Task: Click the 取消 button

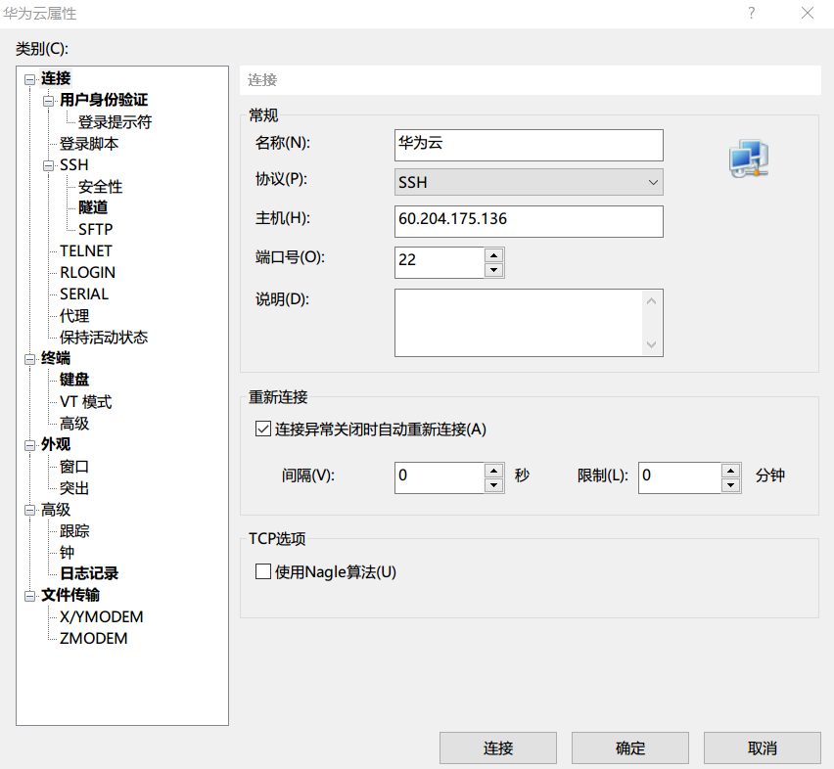Action: [x=763, y=747]
